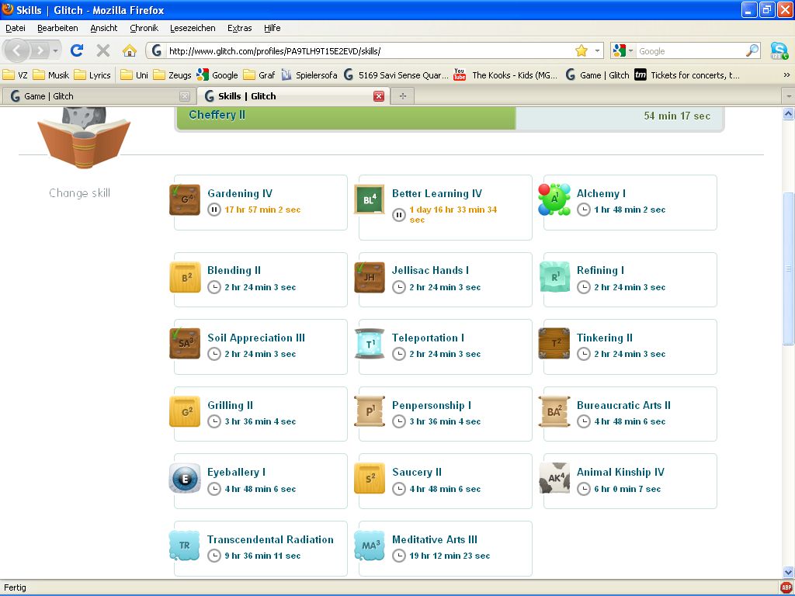Click the Firefox home button
The image size is (795, 596).
130,50
